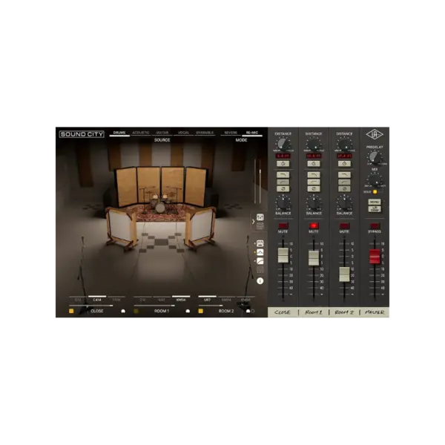The width and height of the screenshot is (445, 445).
Task: Select the ENSEMBLE source tab
Action: pos(205,133)
